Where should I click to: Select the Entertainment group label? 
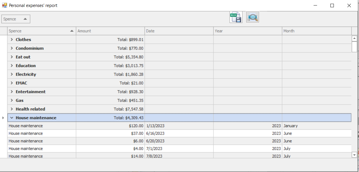[31, 92]
